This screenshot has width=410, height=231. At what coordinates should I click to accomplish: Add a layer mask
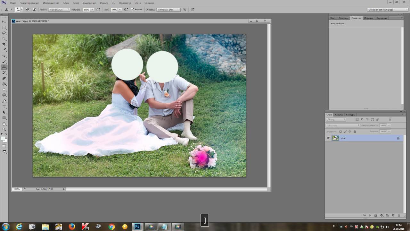[x=376, y=215]
